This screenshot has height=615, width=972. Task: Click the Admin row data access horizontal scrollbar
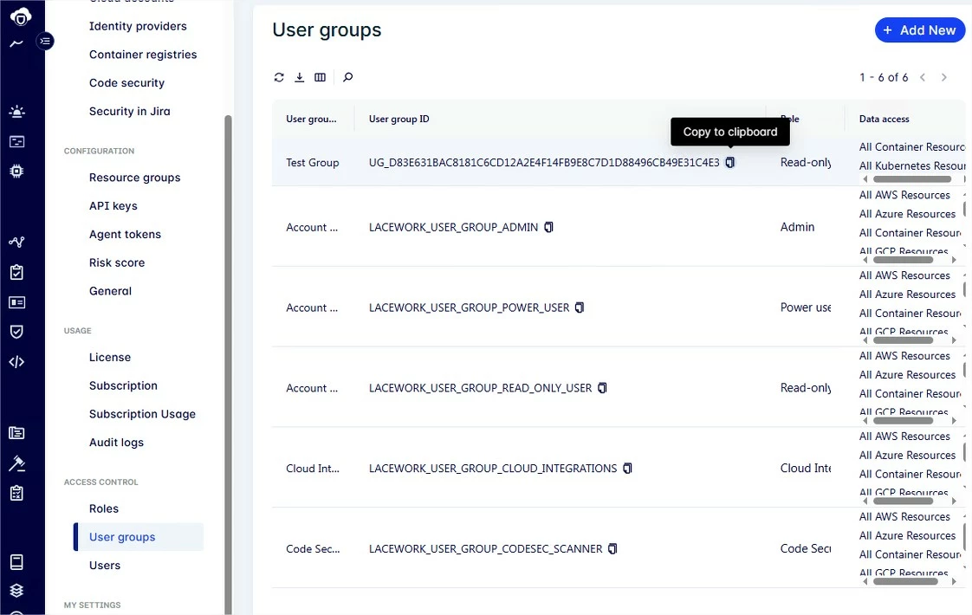904,260
